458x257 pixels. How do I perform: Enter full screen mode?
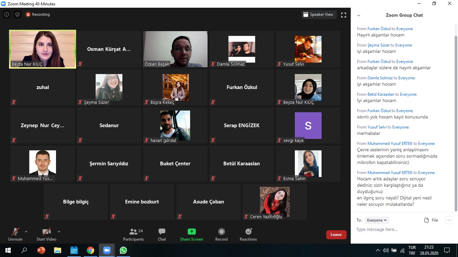pos(343,15)
